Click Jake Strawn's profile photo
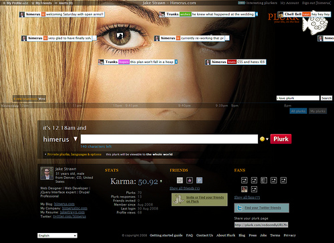This screenshot has height=243, width=334. [47, 173]
